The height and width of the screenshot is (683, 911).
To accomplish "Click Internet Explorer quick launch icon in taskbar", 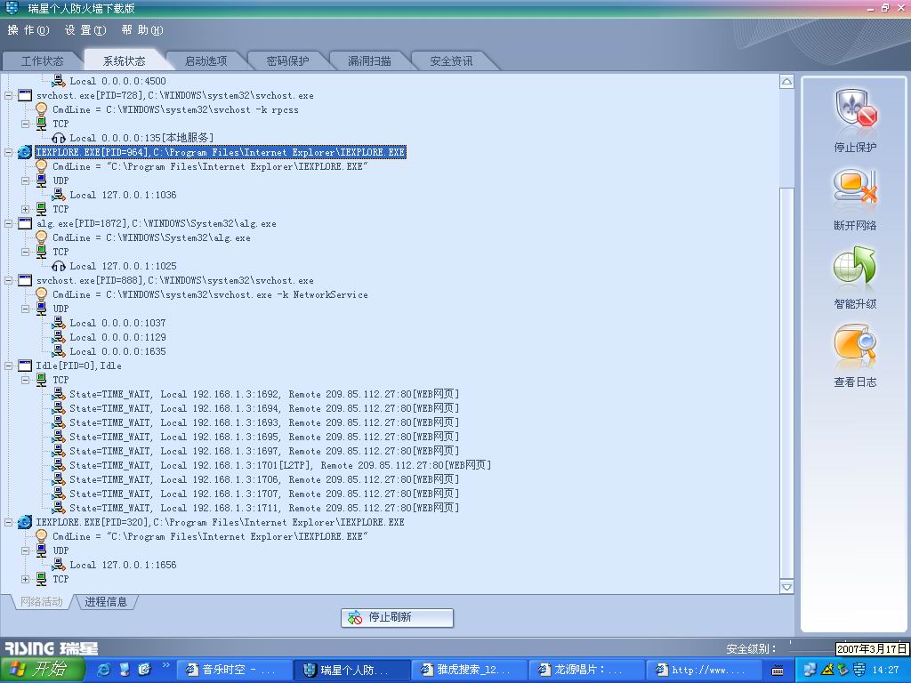I will [105, 670].
